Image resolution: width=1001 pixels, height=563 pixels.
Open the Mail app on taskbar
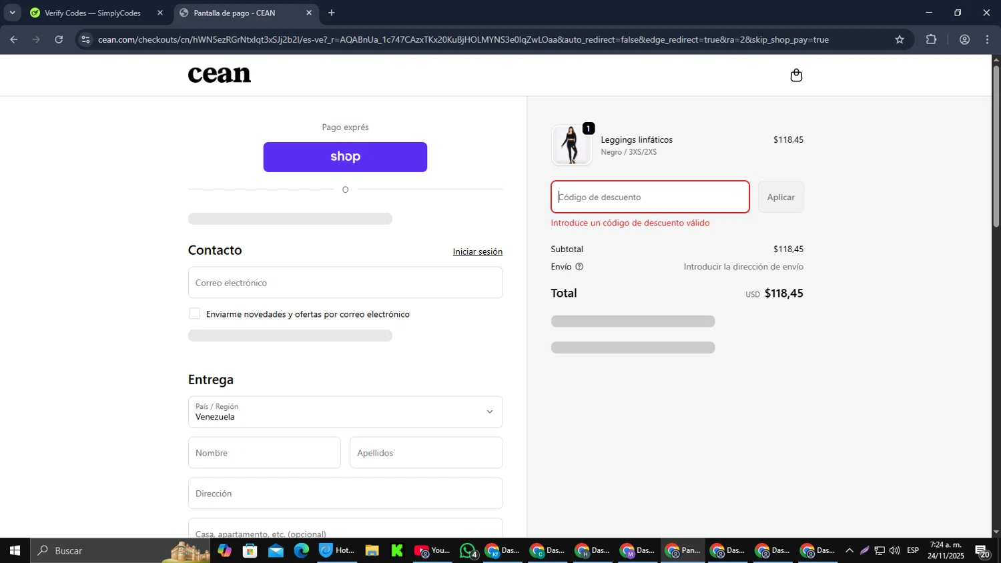276,551
